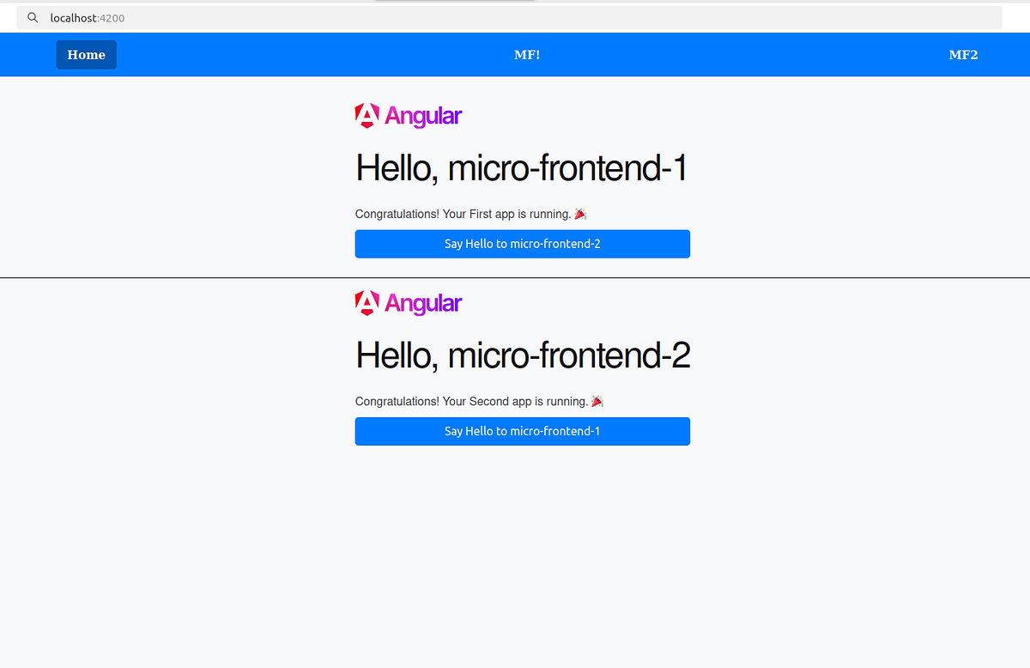The image size is (1030, 668).
Task: Click the Angular shield logo above micro-frontend-2
Action: (x=367, y=302)
